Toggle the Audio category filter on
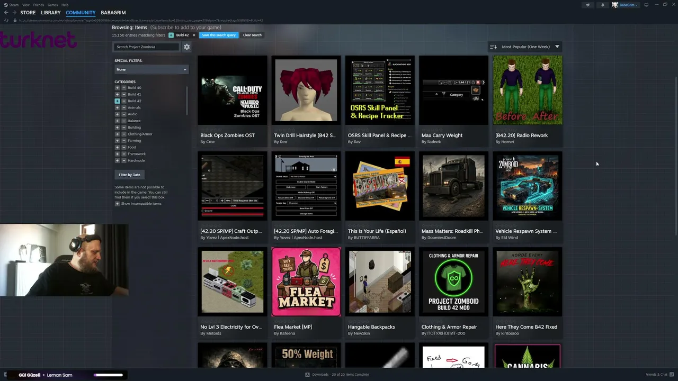This screenshot has height=381, width=678. (117, 114)
